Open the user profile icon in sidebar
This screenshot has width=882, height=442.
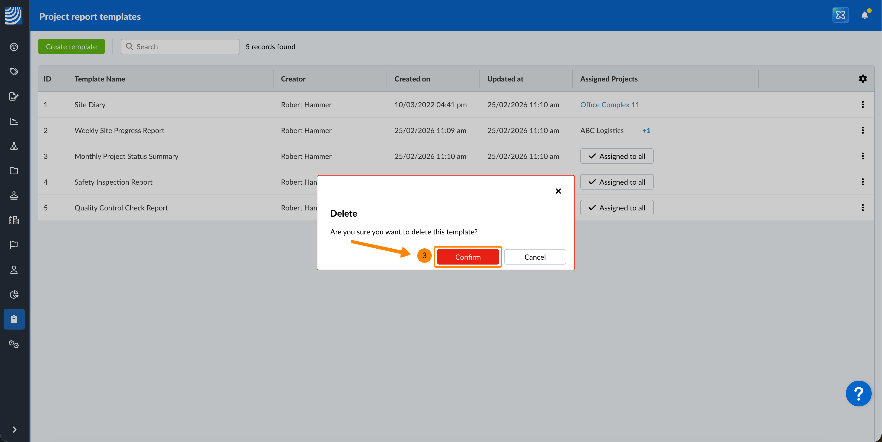[14, 270]
